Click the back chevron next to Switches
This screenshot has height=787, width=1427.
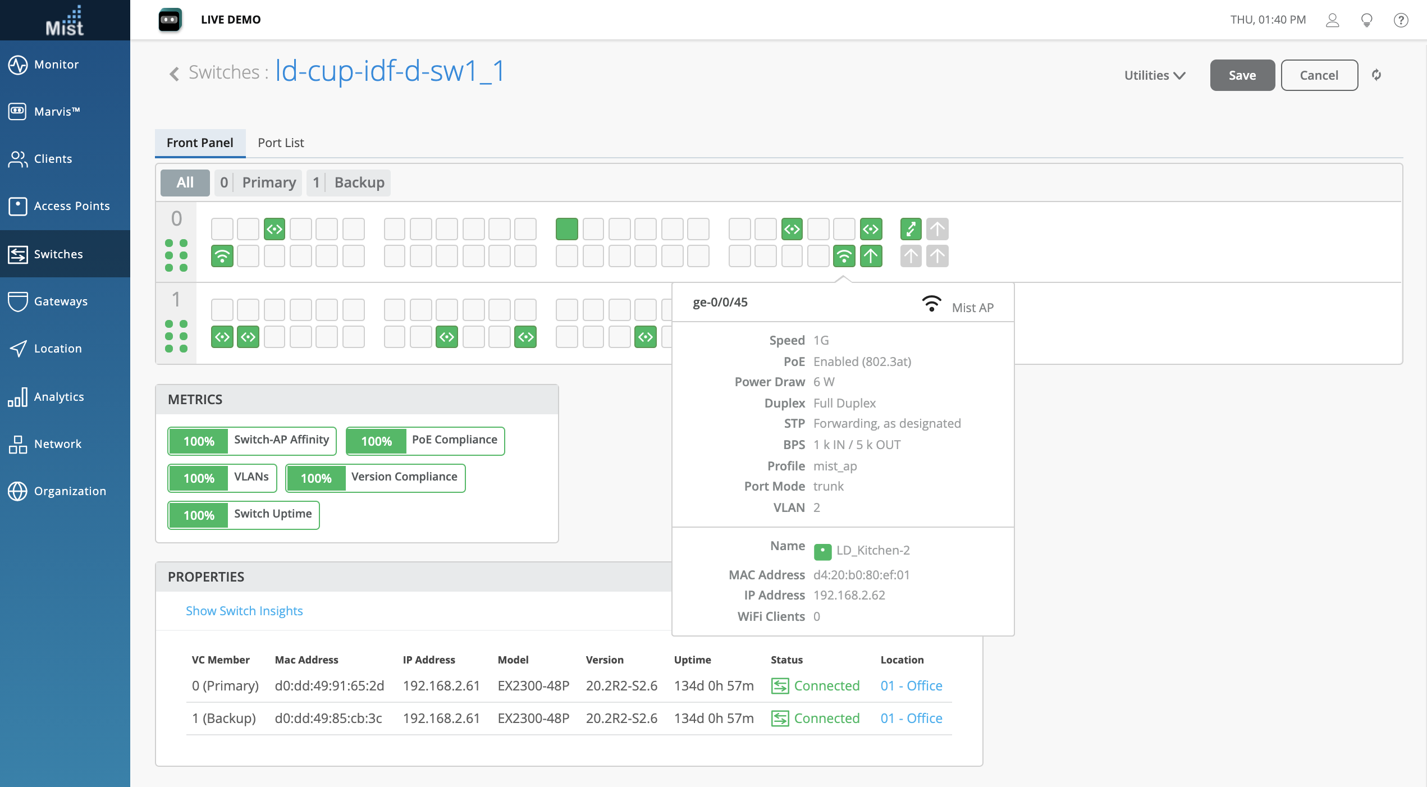[174, 74]
